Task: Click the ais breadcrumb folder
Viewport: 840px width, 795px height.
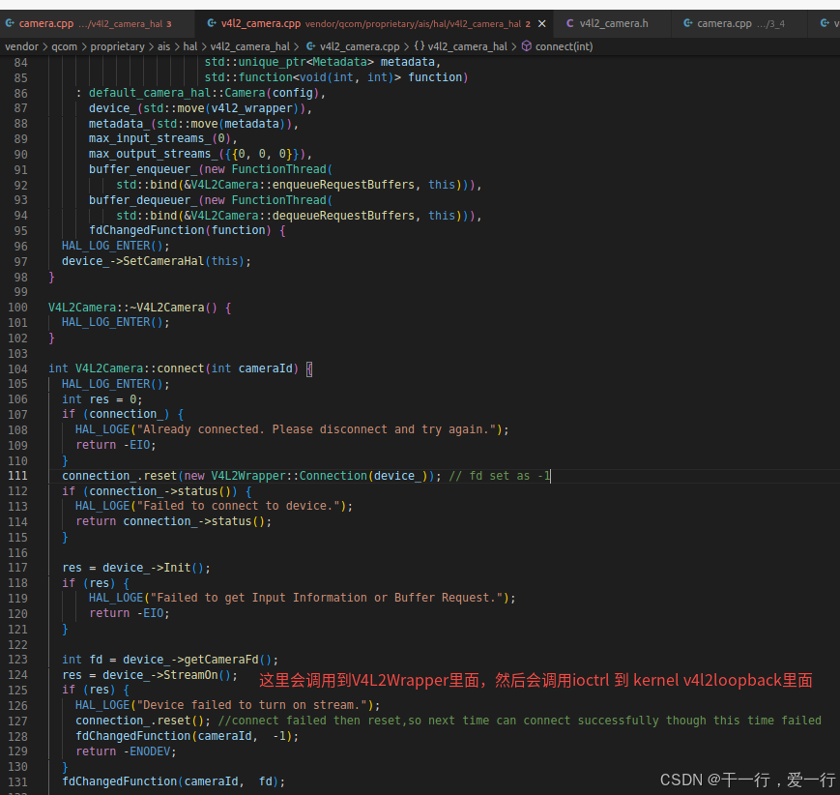Action: tap(163, 46)
